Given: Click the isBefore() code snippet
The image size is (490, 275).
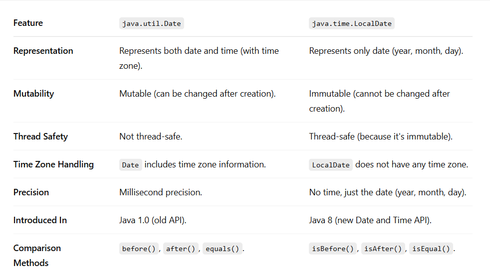Looking at the screenshot, I should pos(333,249).
